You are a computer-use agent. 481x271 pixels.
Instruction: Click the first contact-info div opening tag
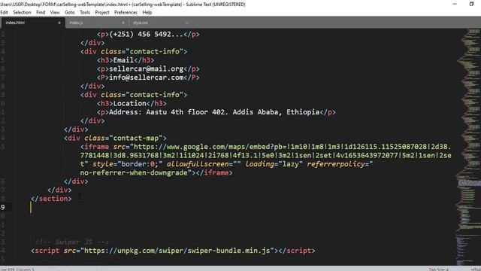[x=134, y=52]
